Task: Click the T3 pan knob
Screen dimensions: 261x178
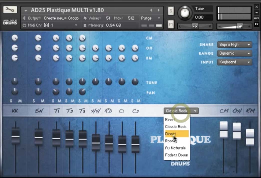Action: (x=82, y=91)
